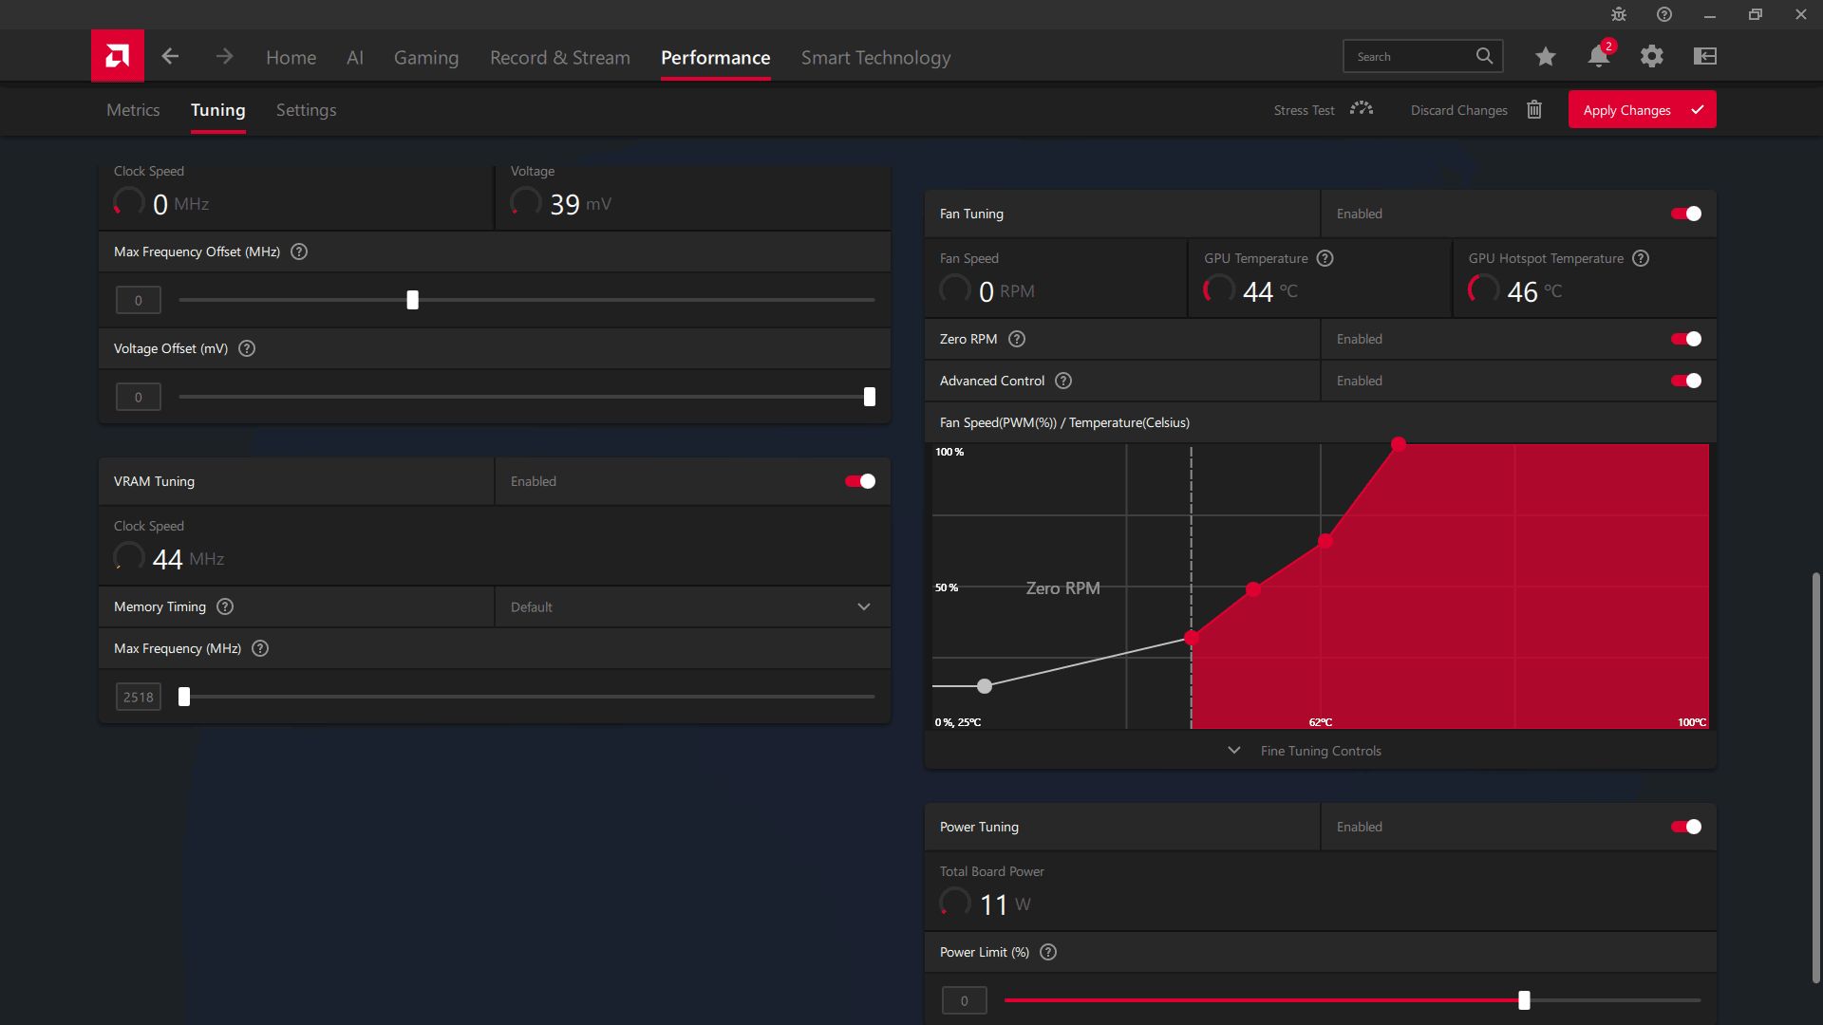Click the Power Limit slider handle
The width and height of the screenshot is (1823, 1025).
tap(1524, 1000)
